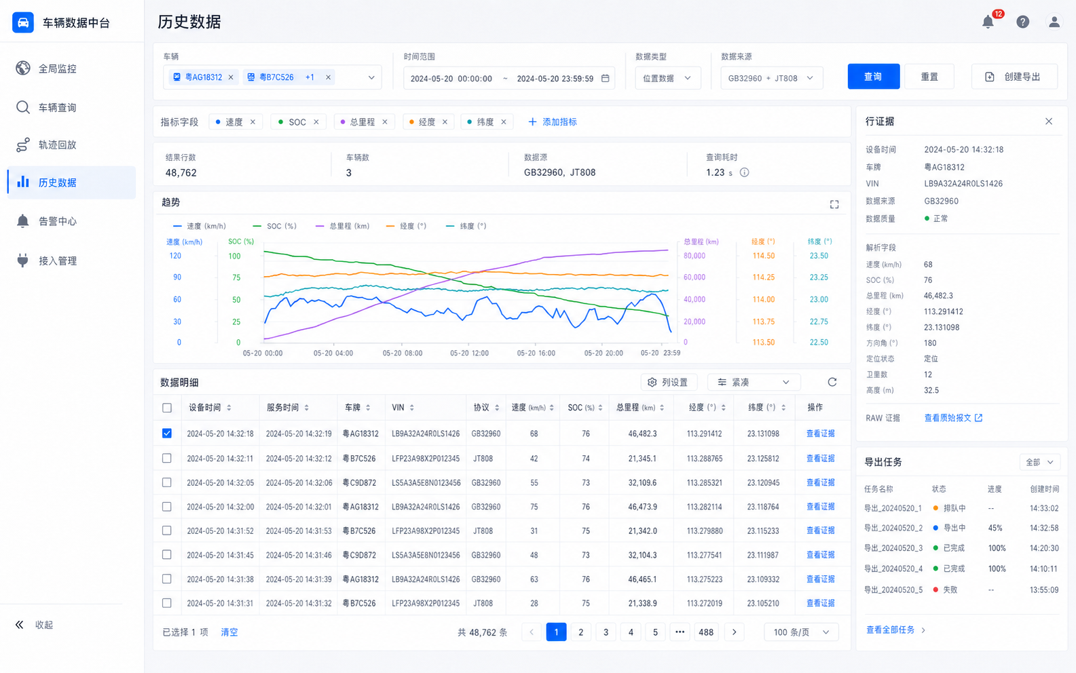Open the calendar icon in time range
The width and height of the screenshot is (1076, 673).
pyautogui.click(x=605, y=78)
